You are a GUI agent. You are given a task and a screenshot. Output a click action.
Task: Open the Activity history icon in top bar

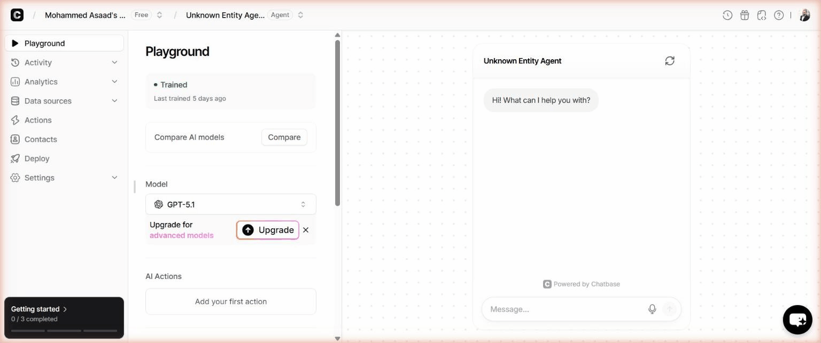pos(727,15)
